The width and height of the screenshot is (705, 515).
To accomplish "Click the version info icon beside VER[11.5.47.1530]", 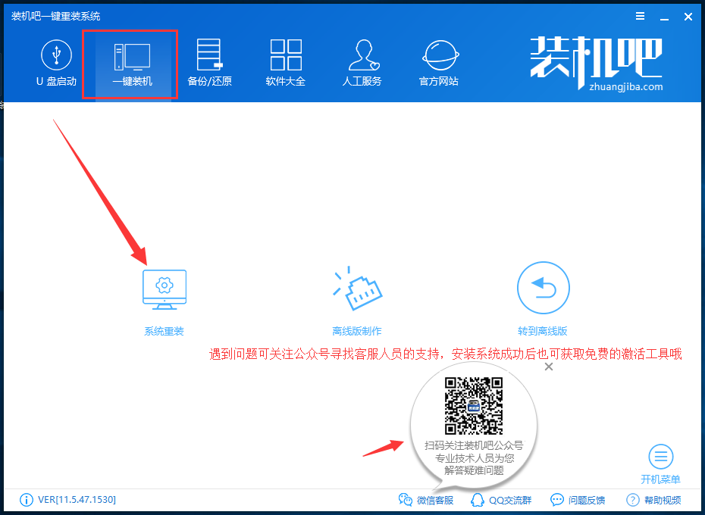I will (x=27, y=500).
